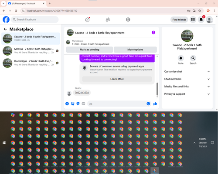The height and width of the screenshot is (174, 218).
Task: Click the Search Facebook field
Action: click(35, 20)
